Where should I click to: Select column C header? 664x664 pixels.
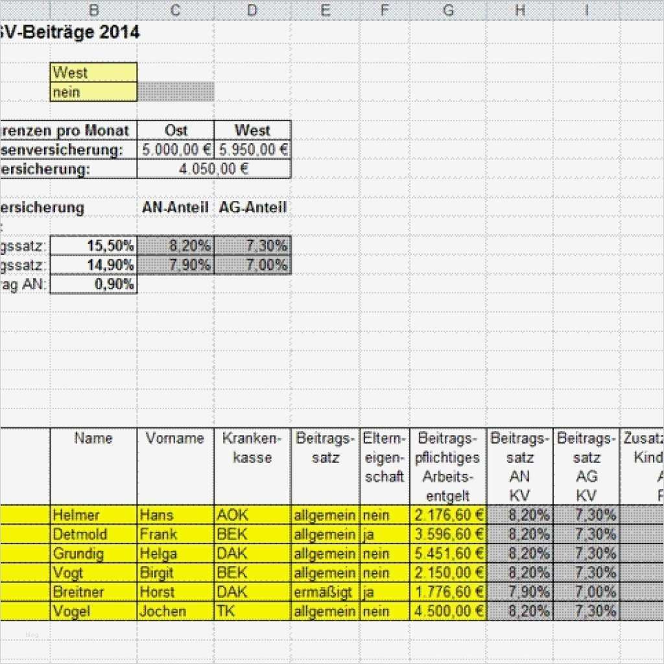point(176,10)
